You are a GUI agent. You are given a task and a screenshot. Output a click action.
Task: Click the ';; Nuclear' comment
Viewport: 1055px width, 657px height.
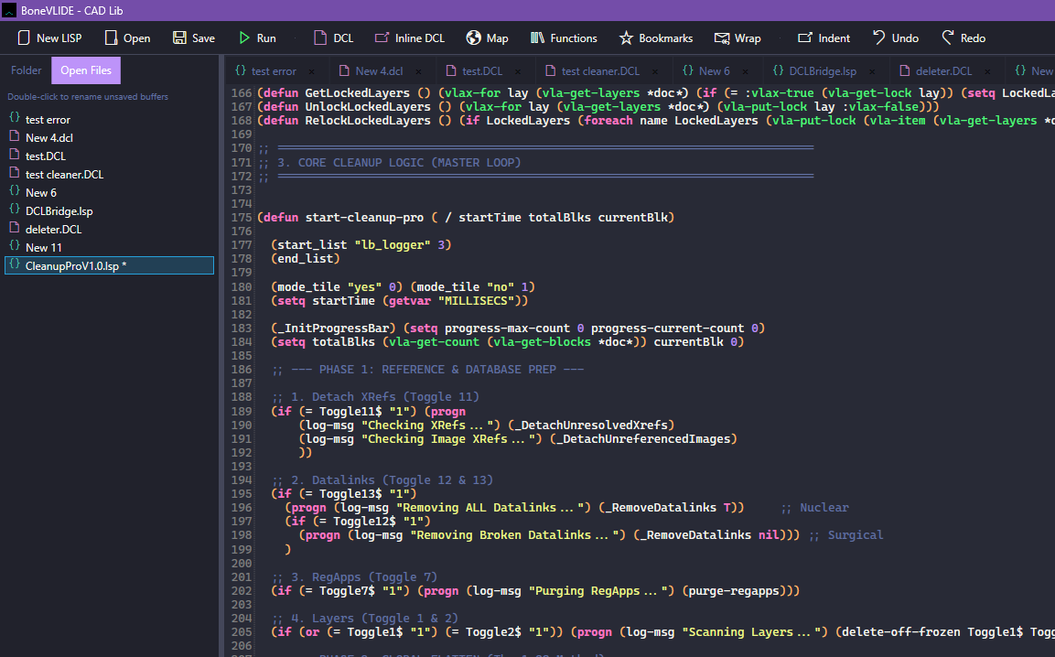[814, 508]
